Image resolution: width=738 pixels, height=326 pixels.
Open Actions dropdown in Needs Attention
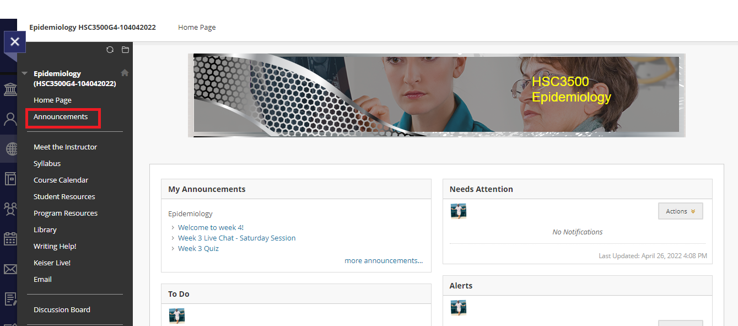point(681,211)
